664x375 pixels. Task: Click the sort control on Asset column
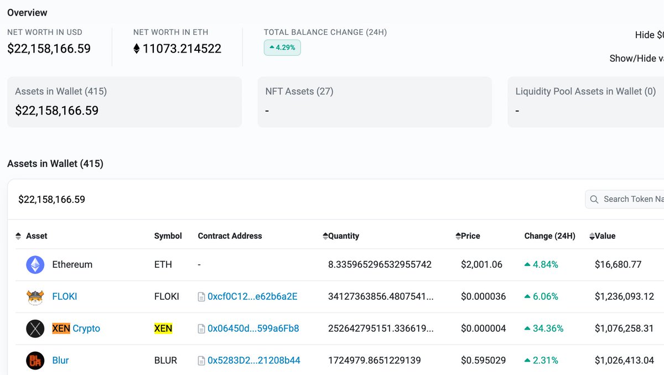click(x=17, y=236)
